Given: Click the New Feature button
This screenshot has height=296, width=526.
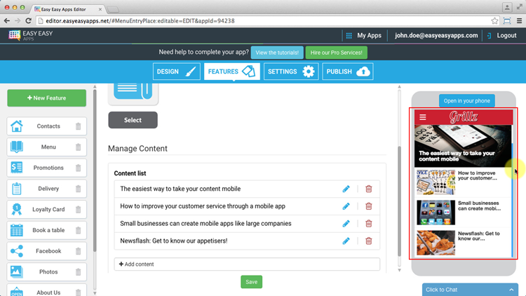Looking at the screenshot, I should click(x=46, y=98).
